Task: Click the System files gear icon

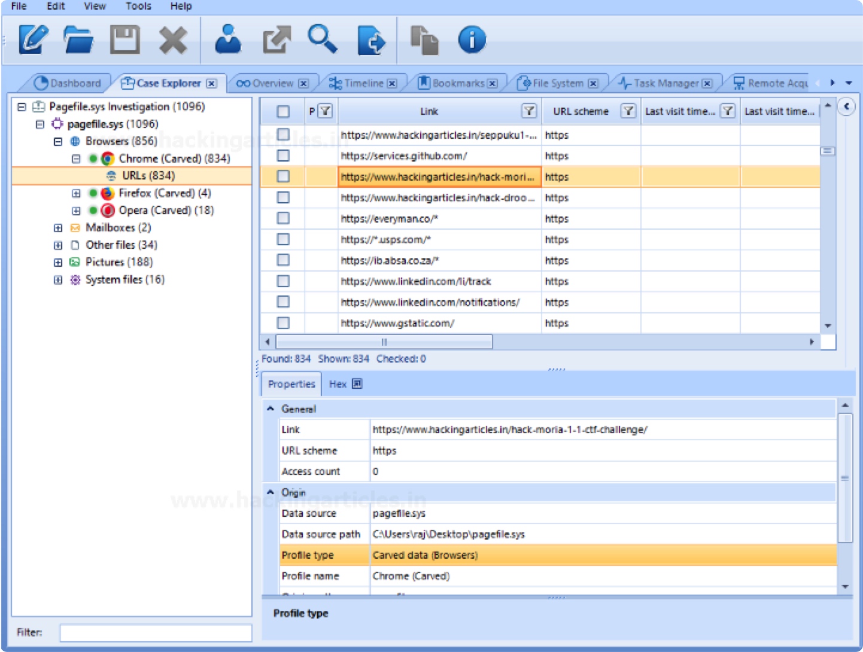Action: (75, 279)
